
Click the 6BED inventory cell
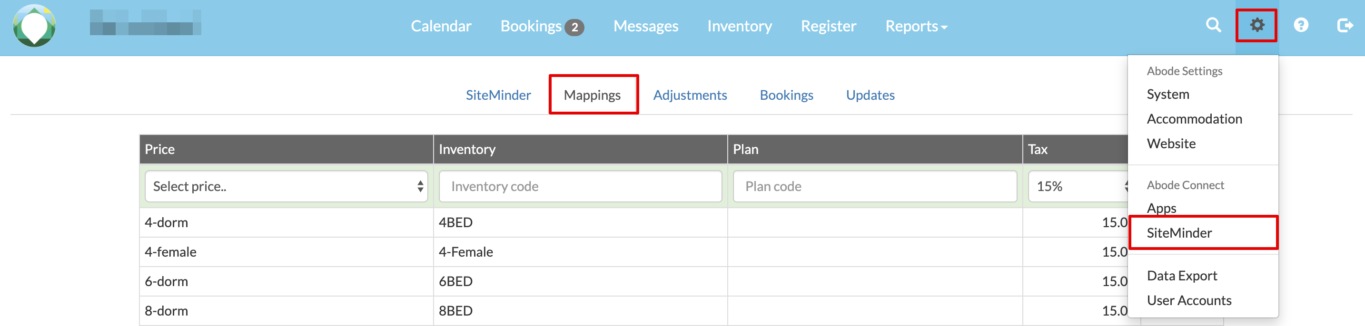[x=580, y=281]
